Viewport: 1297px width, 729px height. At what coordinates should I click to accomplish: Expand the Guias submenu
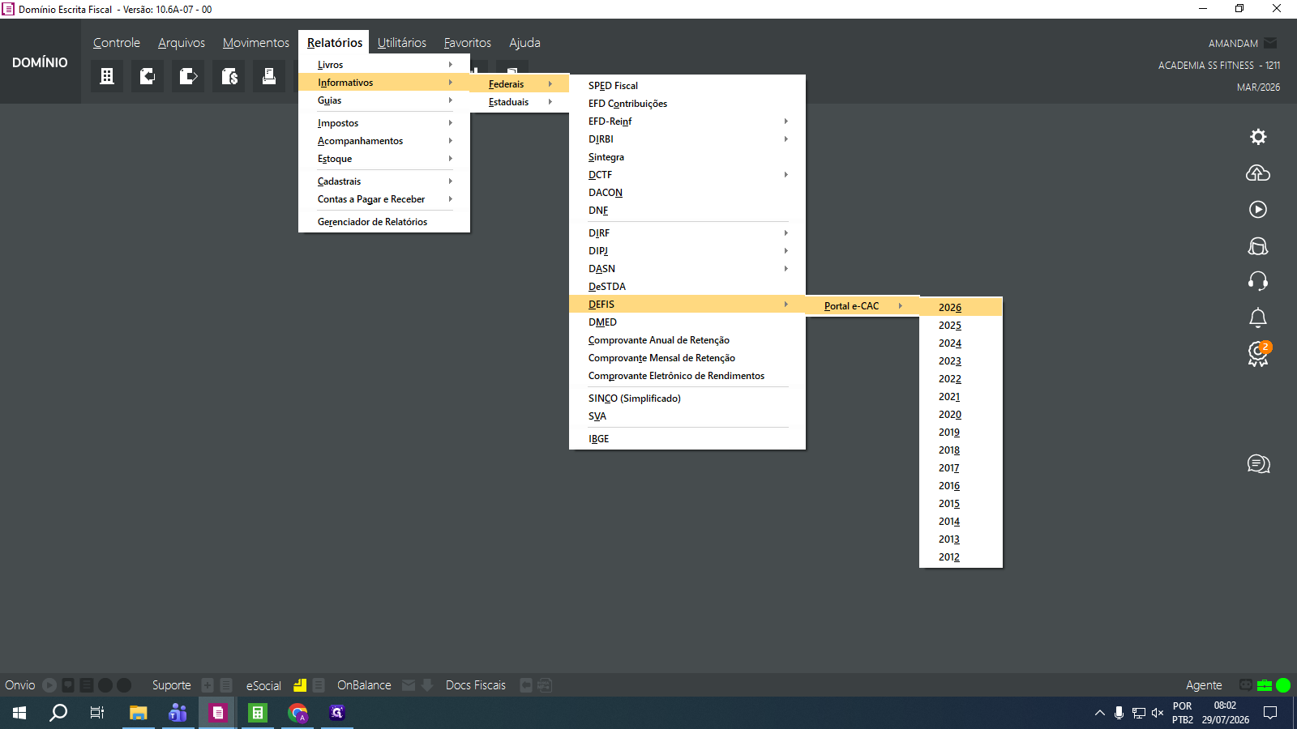coord(384,100)
